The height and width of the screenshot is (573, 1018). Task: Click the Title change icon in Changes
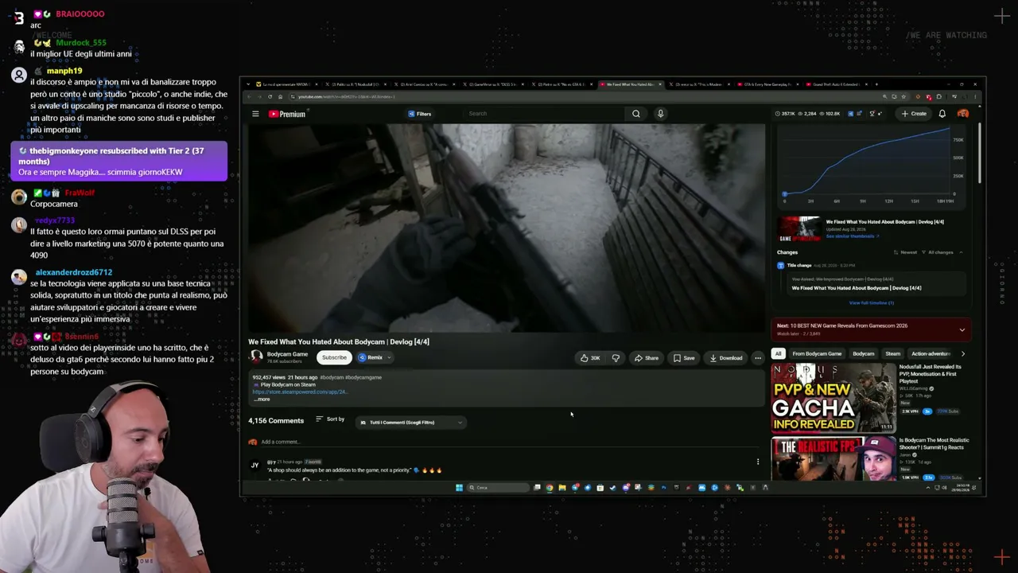[780, 266]
